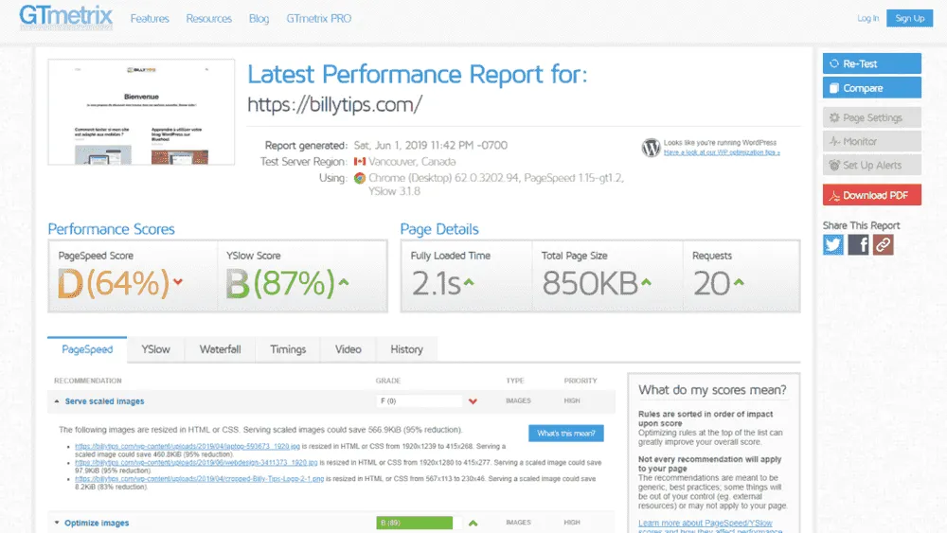Download the PDF report
Screen dimensions: 947x533
(x=871, y=195)
